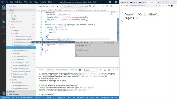Expand the assets folder
The image size is (177, 99).
point(14,80)
